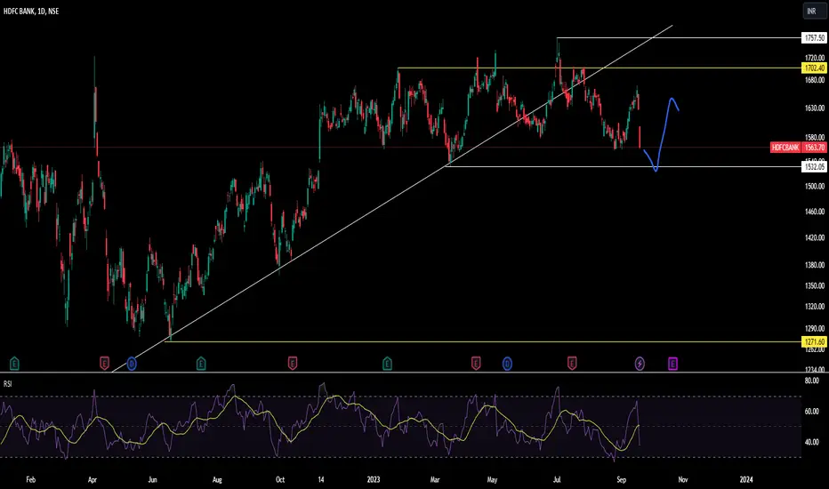Image resolution: width=829 pixels, height=489 pixels.
Task: Click the 1500.00 price axis tick
Action: (815, 186)
